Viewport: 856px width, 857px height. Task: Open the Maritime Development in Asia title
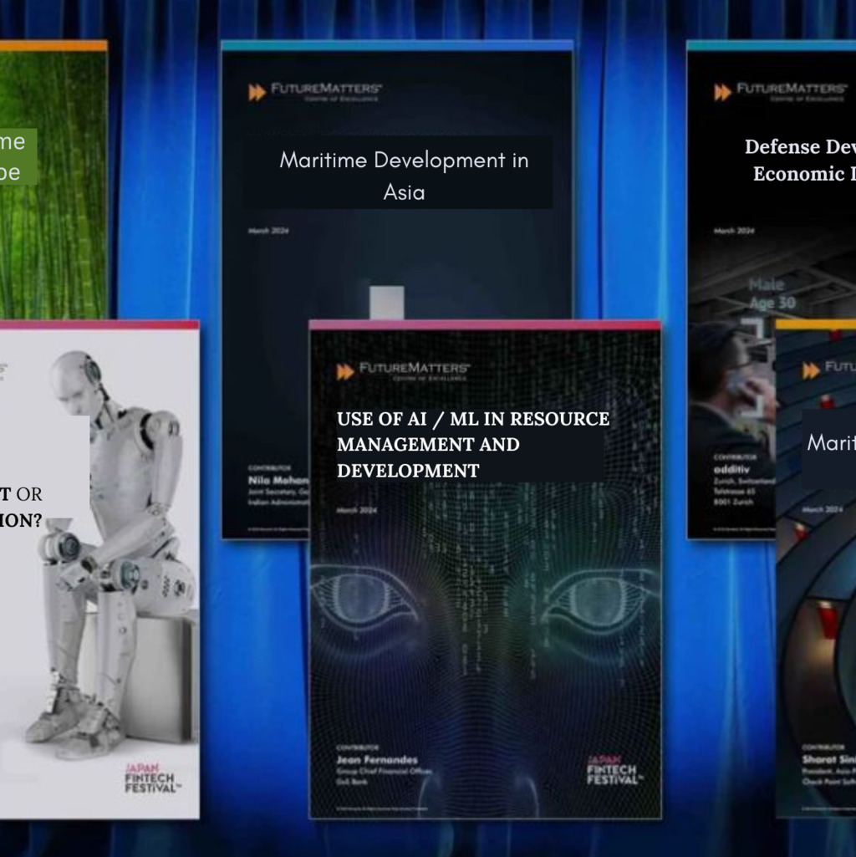pyautogui.click(x=403, y=176)
